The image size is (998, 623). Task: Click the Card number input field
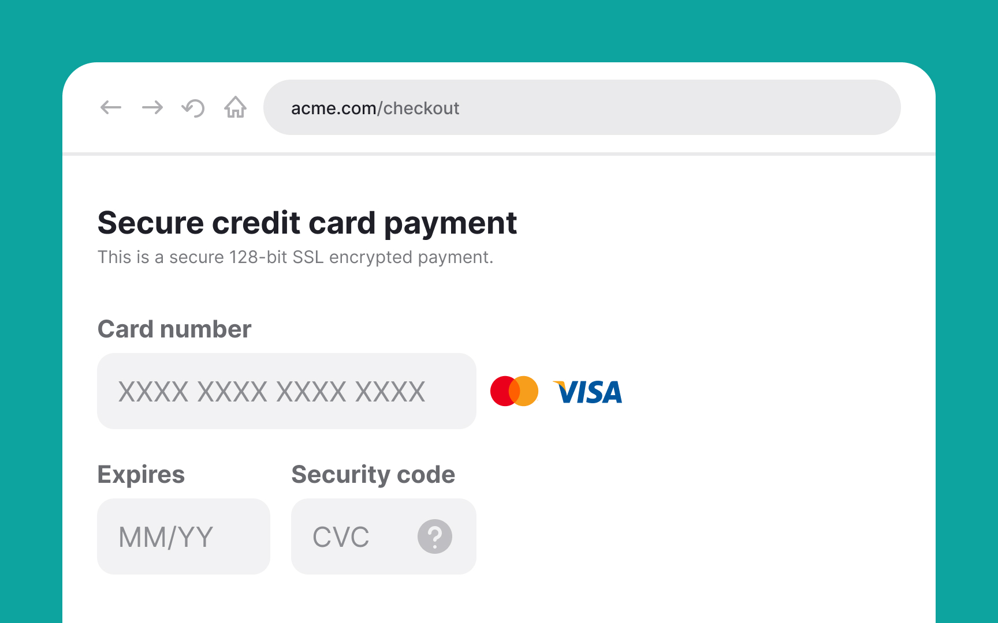286,391
